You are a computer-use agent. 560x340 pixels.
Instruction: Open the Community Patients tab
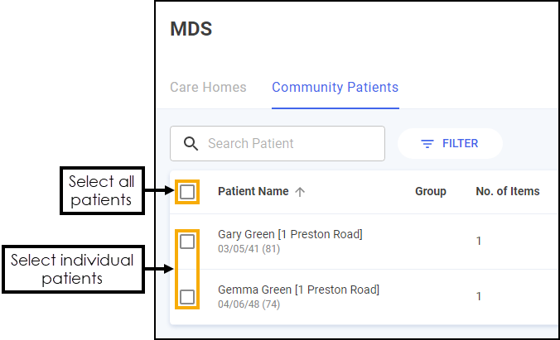335,87
